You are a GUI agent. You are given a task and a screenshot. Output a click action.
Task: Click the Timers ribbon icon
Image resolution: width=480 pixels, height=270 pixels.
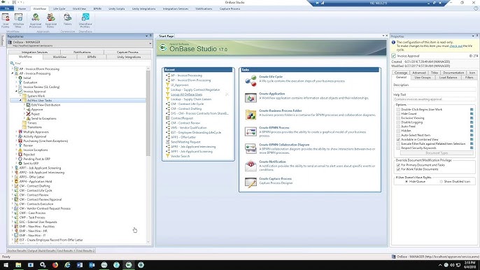(x=67, y=20)
